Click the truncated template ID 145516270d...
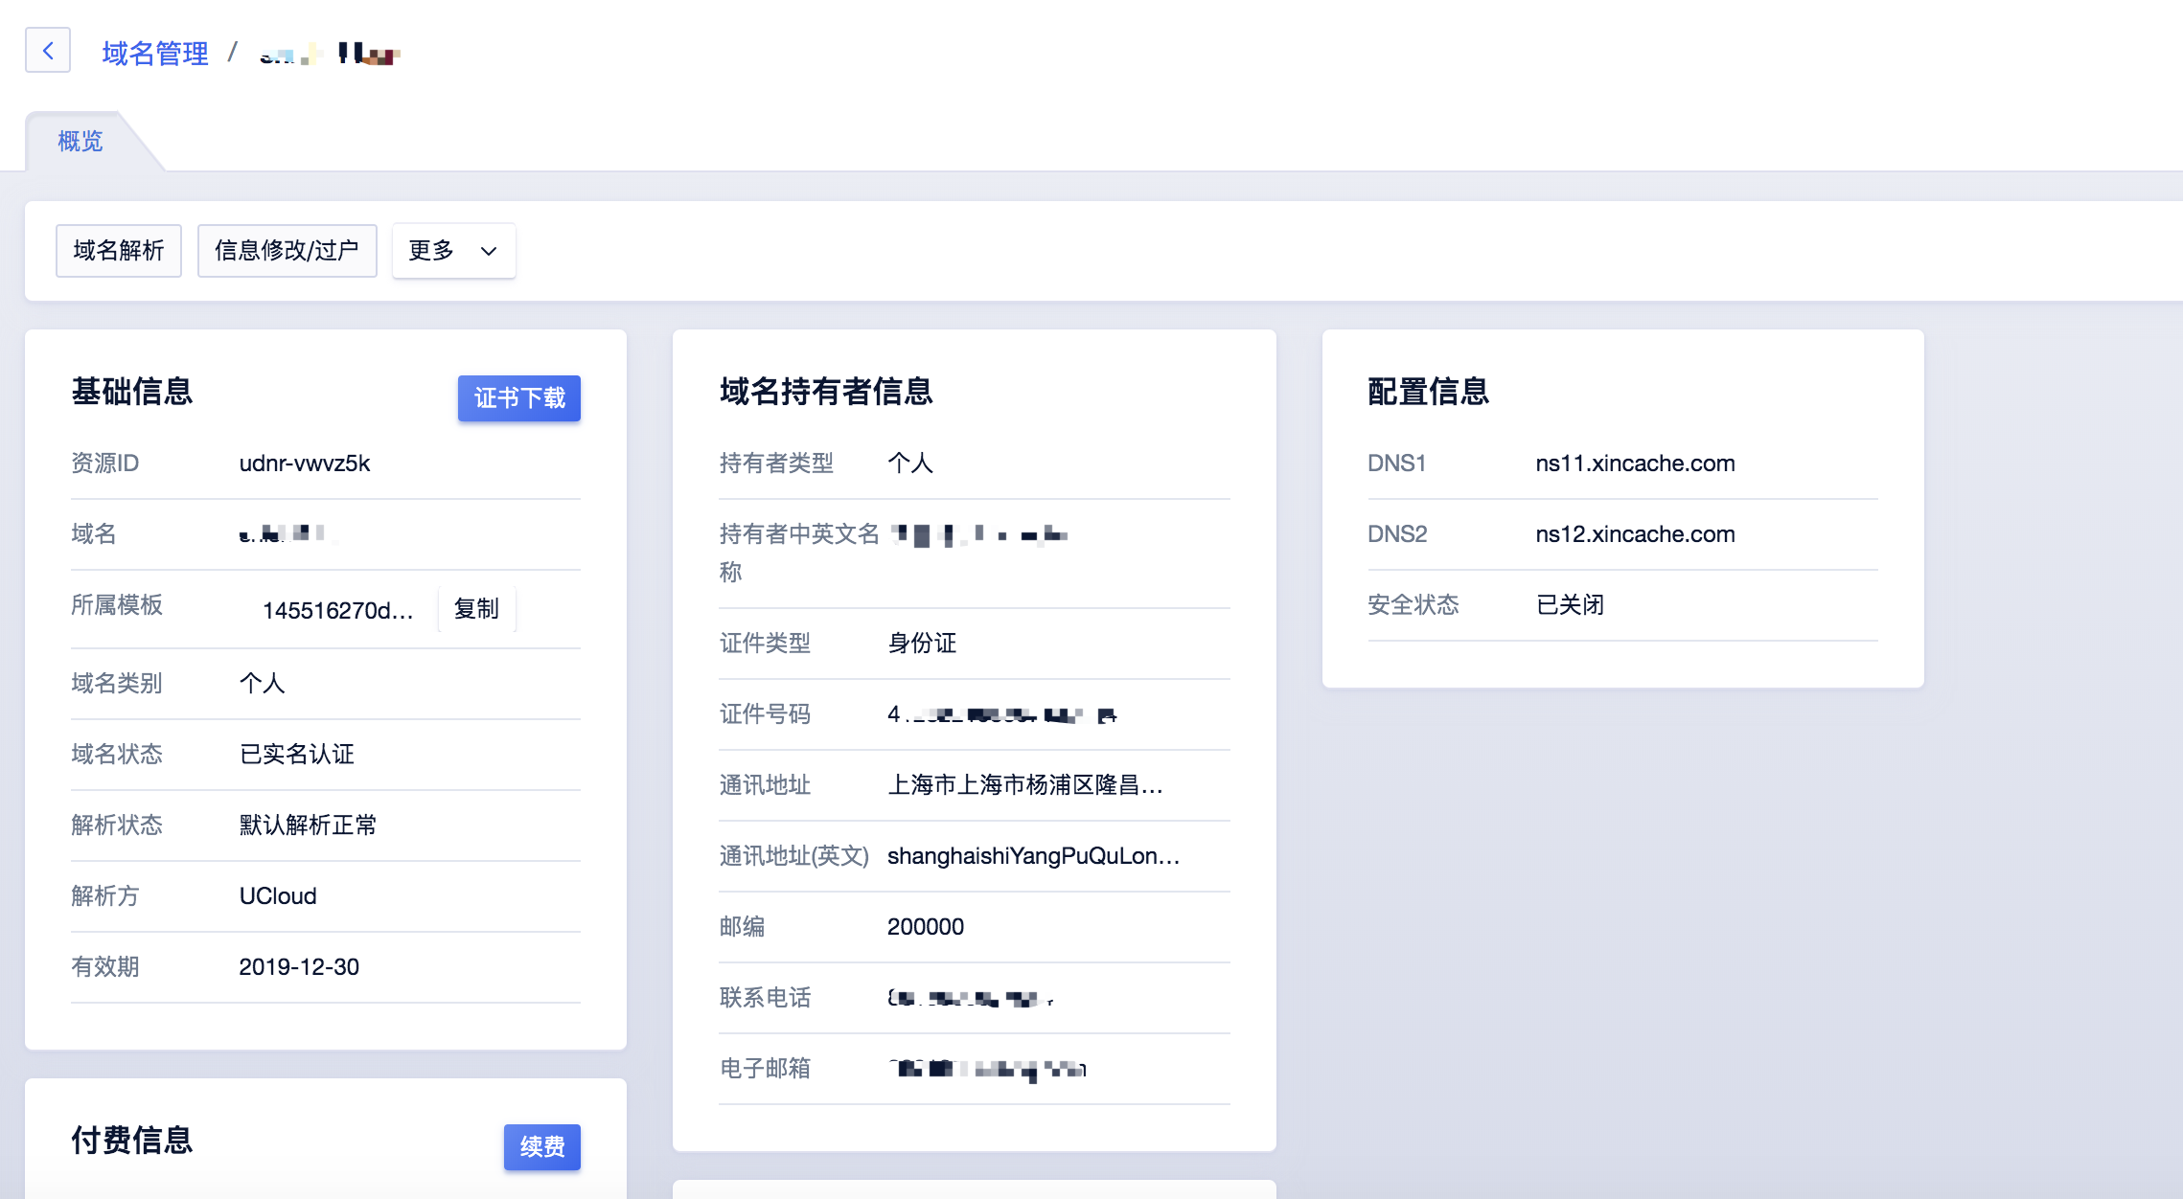The width and height of the screenshot is (2183, 1199). point(338,609)
